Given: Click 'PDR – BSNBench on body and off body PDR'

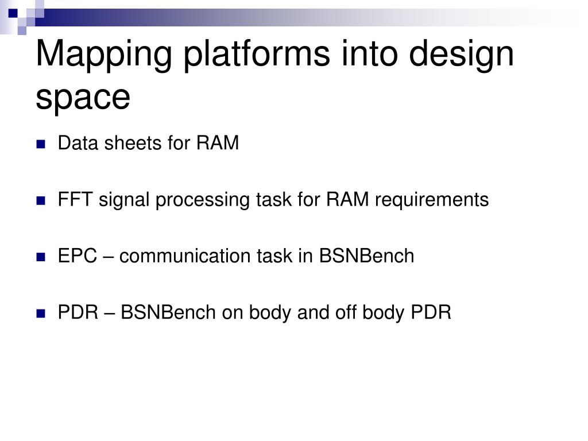Looking at the screenshot, I should tap(254, 312).
